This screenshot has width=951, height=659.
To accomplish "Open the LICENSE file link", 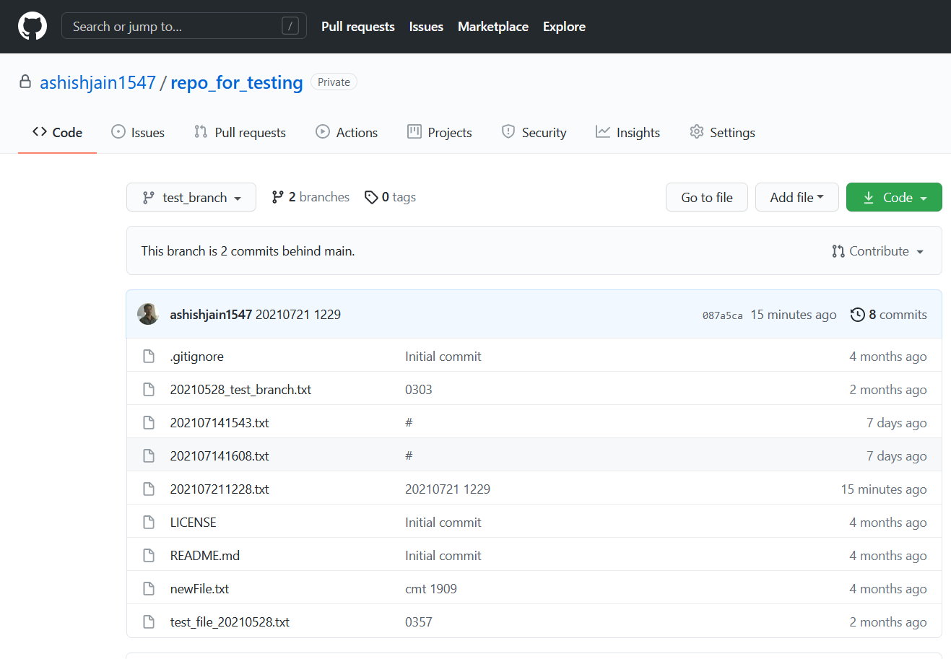I will pos(193,522).
